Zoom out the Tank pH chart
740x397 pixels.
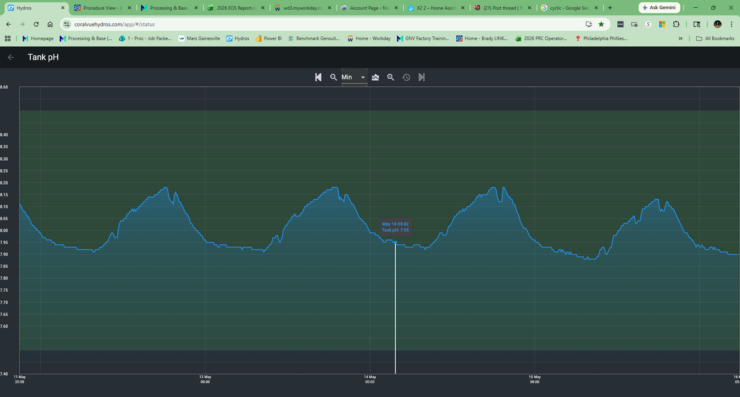coord(333,77)
